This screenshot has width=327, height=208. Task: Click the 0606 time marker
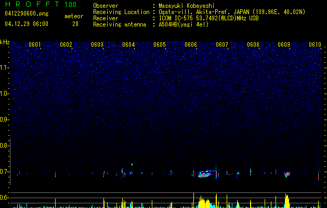click(x=191, y=45)
